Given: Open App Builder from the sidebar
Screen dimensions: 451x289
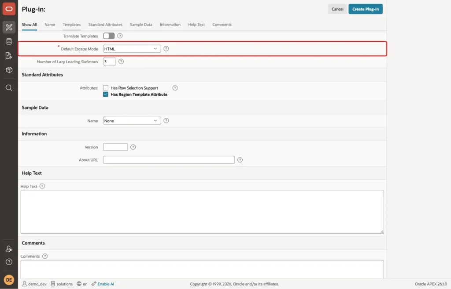Looking at the screenshot, I should coord(9,27).
